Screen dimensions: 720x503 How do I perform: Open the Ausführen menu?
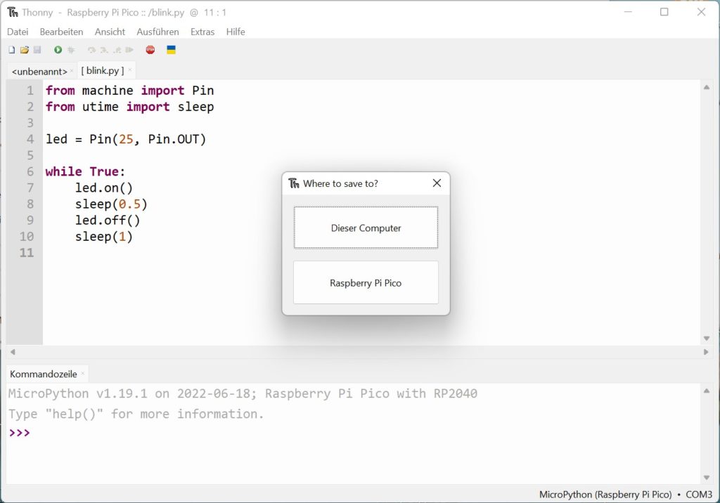[157, 32]
